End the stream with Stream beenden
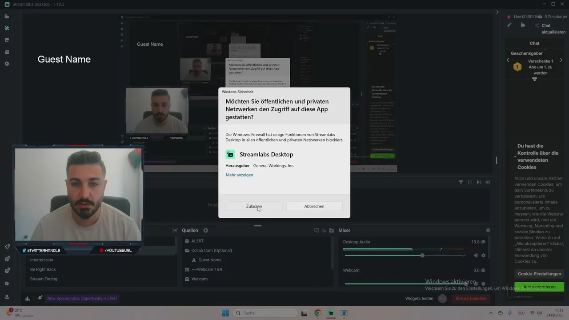569x320 pixels. click(x=471, y=299)
